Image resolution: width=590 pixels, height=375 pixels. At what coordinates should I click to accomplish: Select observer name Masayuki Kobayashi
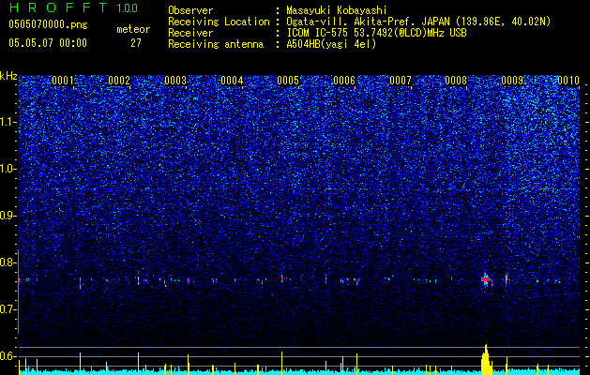click(x=337, y=10)
